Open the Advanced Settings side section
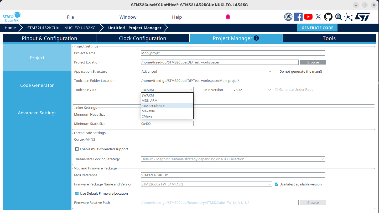Viewport: 379px width, 213px height. coord(37,113)
